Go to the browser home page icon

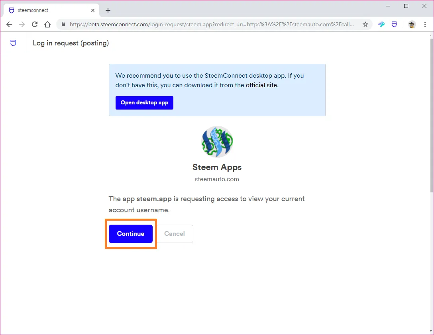click(x=47, y=24)
